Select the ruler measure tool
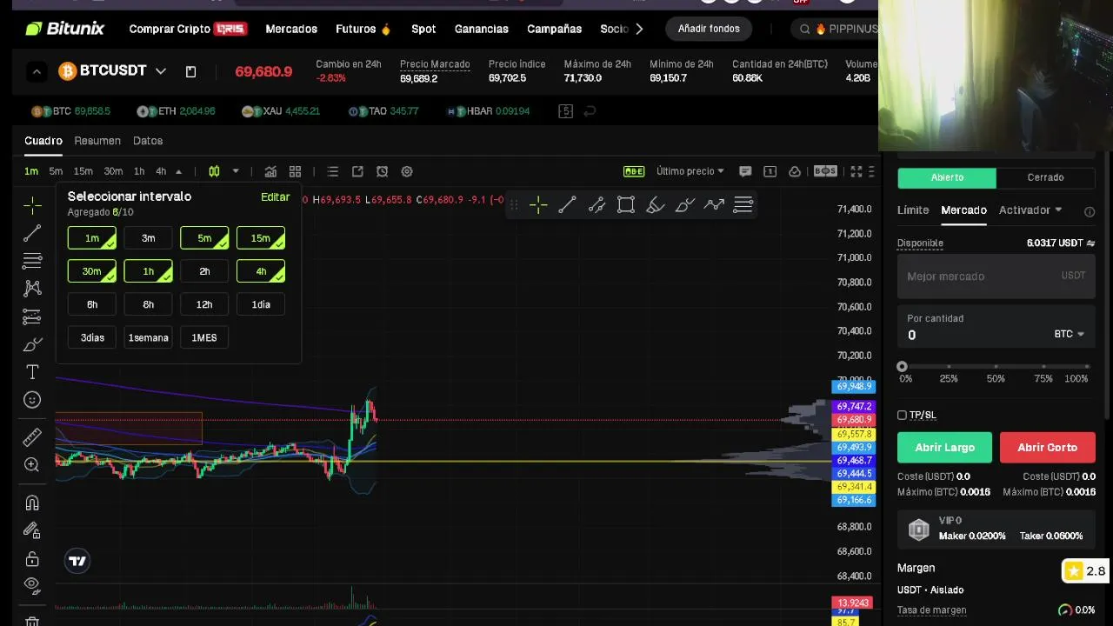Image resolution: width=1113 pixels, height=626 pixels. point(32,436)
